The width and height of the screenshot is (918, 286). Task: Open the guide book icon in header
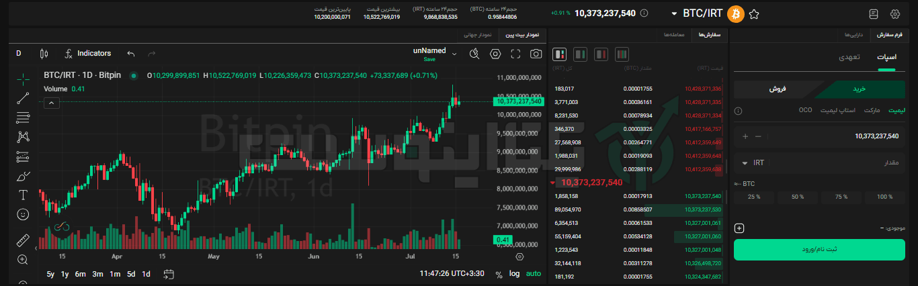874,13
